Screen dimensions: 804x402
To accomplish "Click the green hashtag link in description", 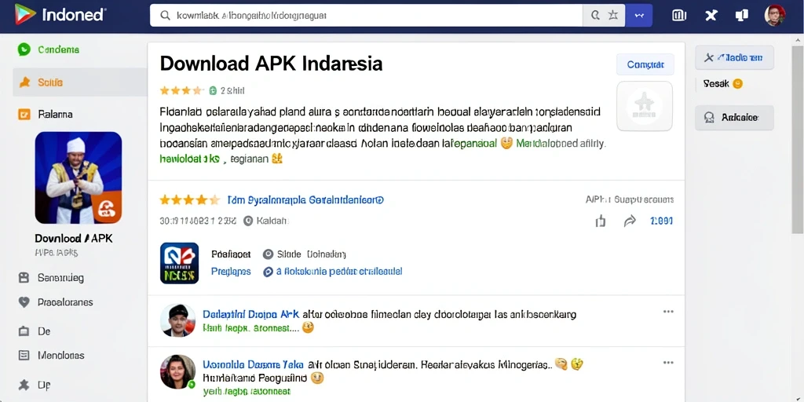I will (190, 159).
